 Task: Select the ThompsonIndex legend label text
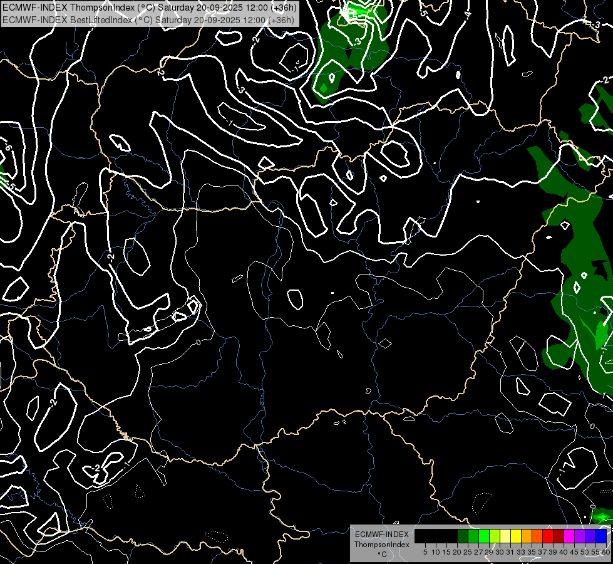click(x=381, y=544)
